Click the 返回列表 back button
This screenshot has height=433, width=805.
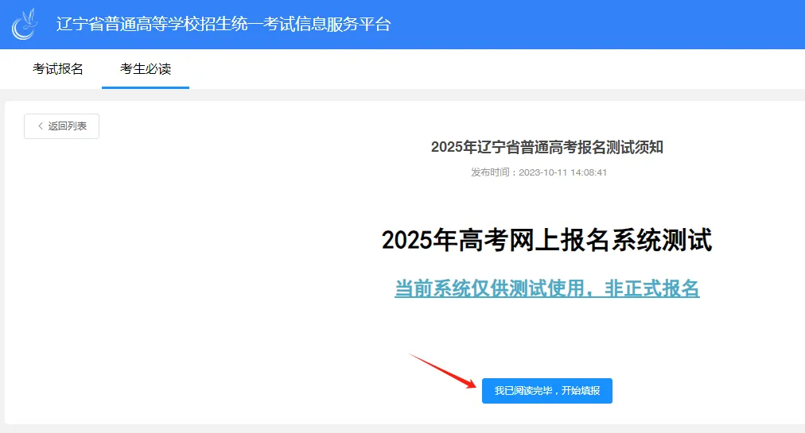point(61,126)
